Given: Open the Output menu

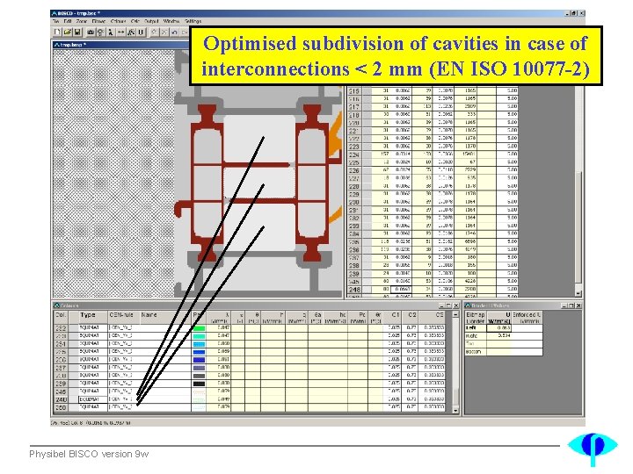Looking at the screenshot, I should (151, 21).
